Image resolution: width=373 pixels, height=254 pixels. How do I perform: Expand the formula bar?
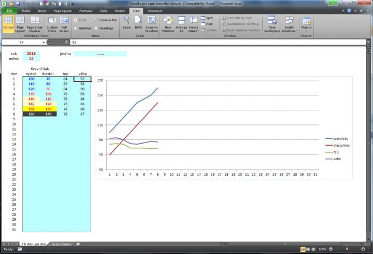click(368, 42)
